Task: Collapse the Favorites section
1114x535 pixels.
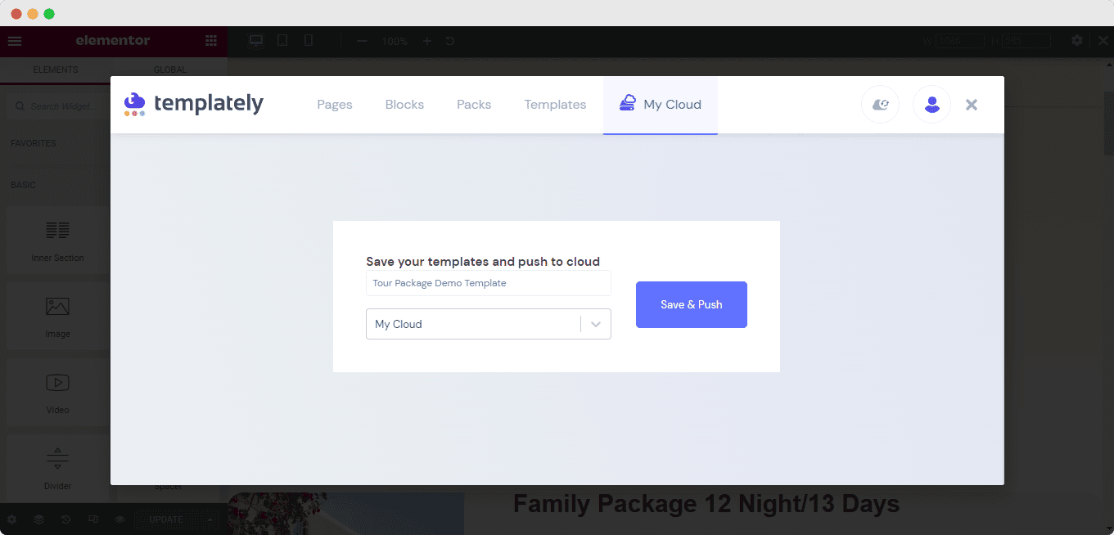Action: point(33,143)
